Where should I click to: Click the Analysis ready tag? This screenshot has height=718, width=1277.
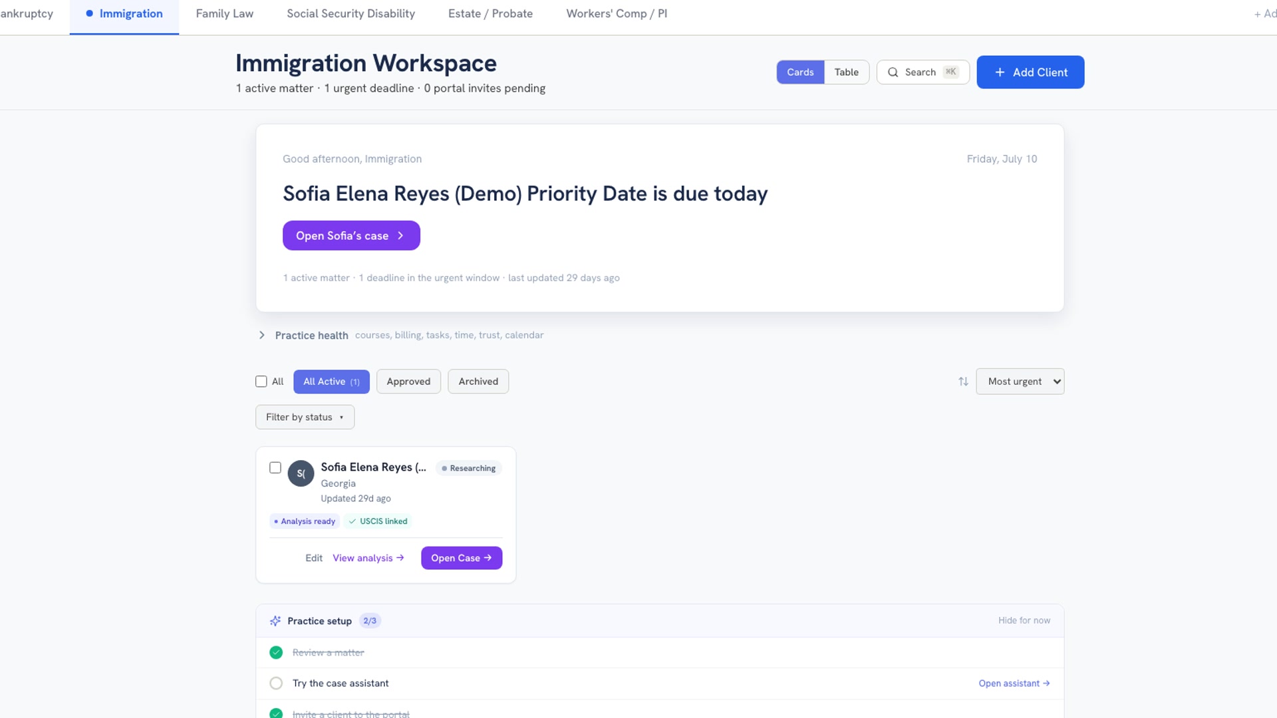(305, 521)
